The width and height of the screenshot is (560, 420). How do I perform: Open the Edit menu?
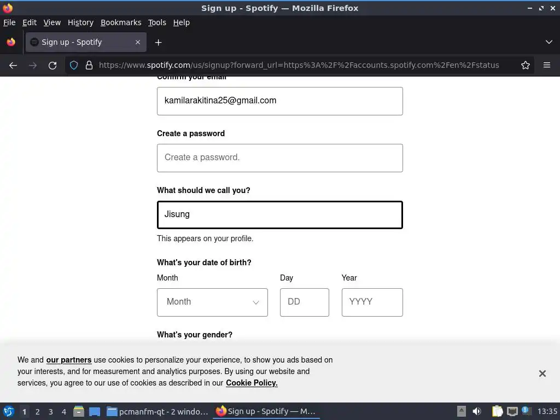(30, 22)
